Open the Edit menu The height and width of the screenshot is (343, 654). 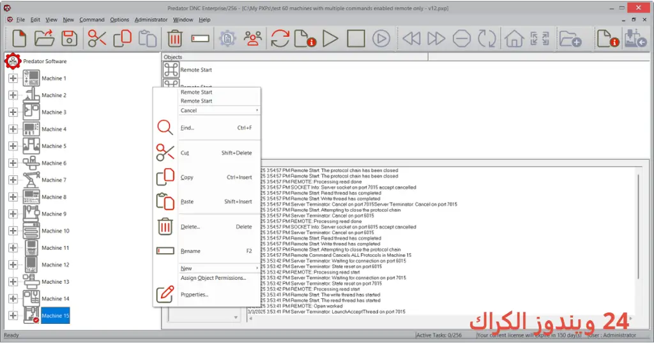(35, 20)
